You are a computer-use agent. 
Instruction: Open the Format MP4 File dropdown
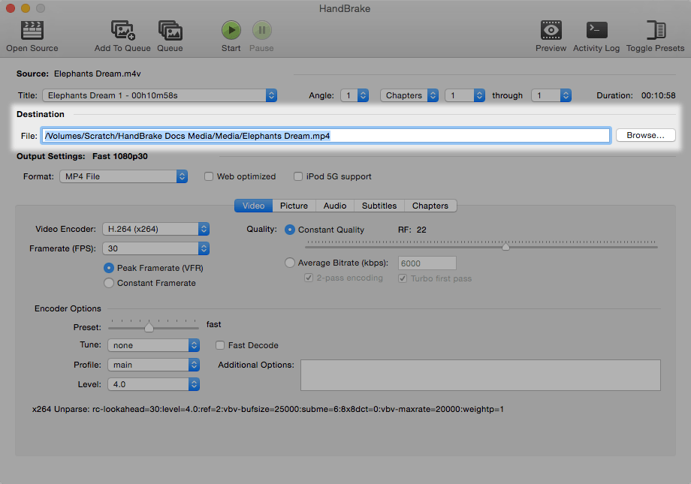(124, 176)
